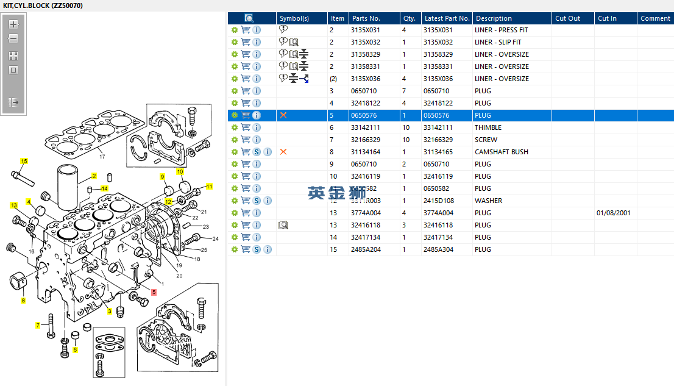The image size is (674, 386).
Task: Select callout 10 in the diagram
Action: pos(180,172)
